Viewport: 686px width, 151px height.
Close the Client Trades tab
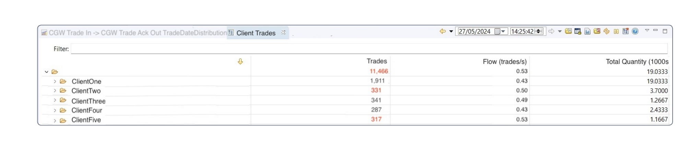283,32
